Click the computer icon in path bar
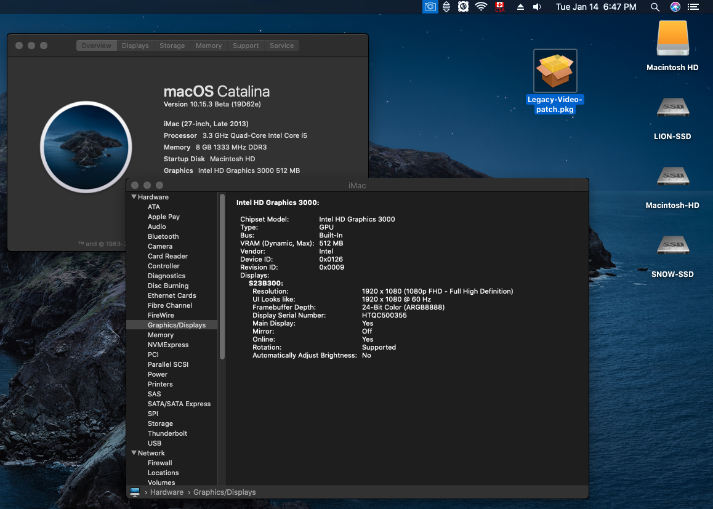713x509 pixels. 135,492
